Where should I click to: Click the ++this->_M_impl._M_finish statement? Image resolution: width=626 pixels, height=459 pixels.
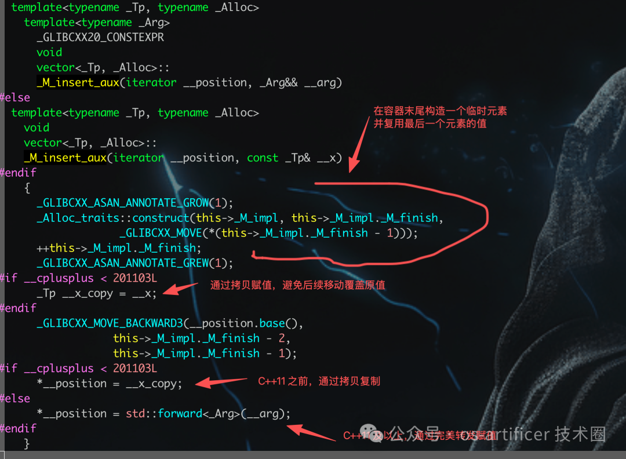119,248
